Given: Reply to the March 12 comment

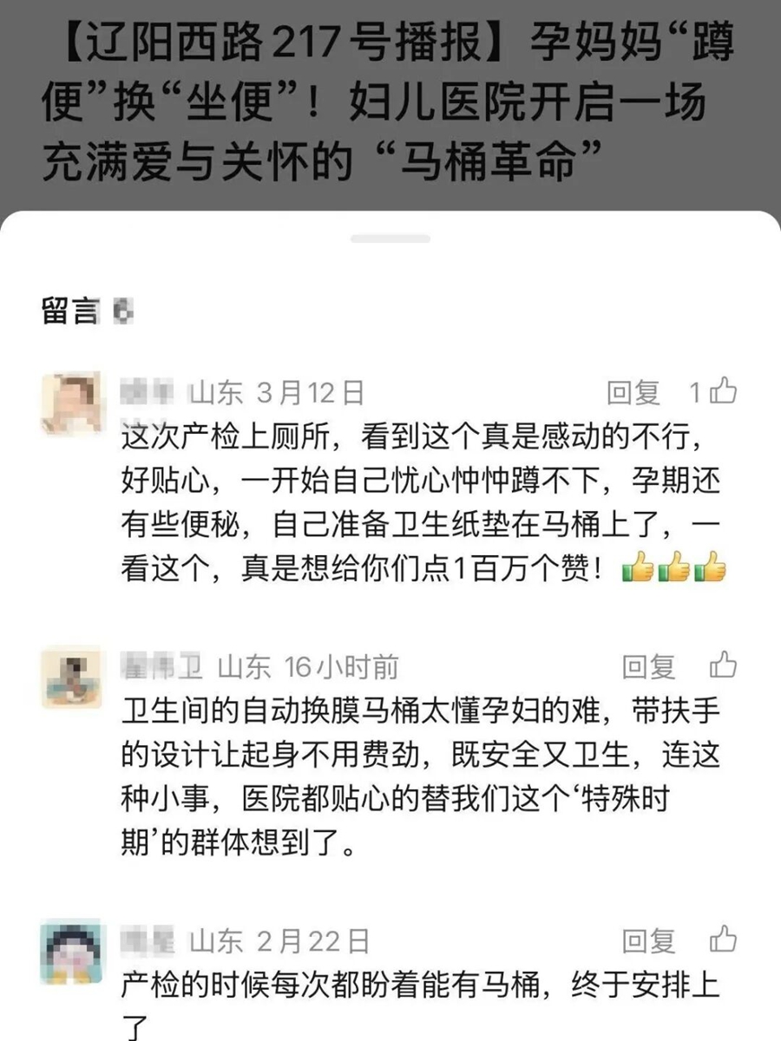Looking at the screenshot, I should [x=633, y=394].
